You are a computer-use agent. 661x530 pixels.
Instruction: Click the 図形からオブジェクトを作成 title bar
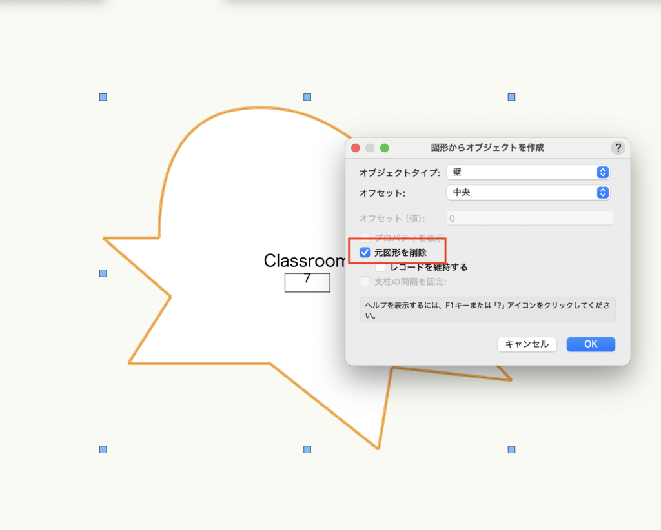pyautogui.click(x=487, y=148)
